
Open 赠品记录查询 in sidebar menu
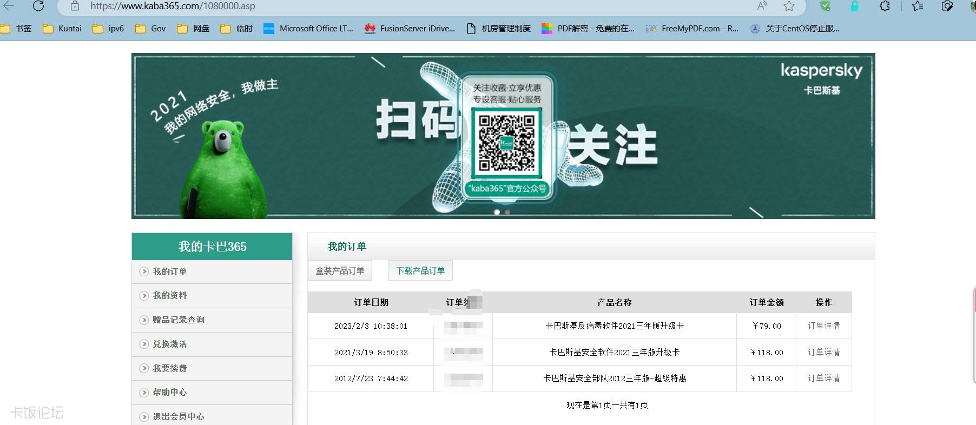178,320
